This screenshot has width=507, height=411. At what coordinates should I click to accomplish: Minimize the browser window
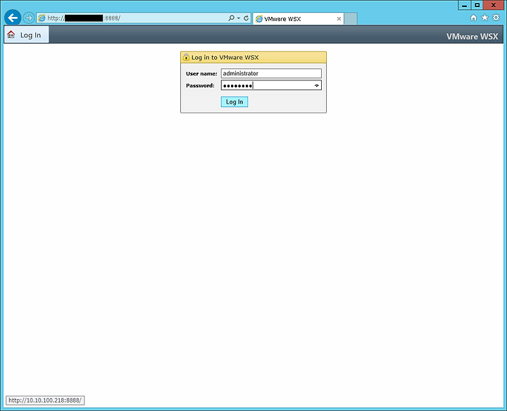[x=464, y=5]
